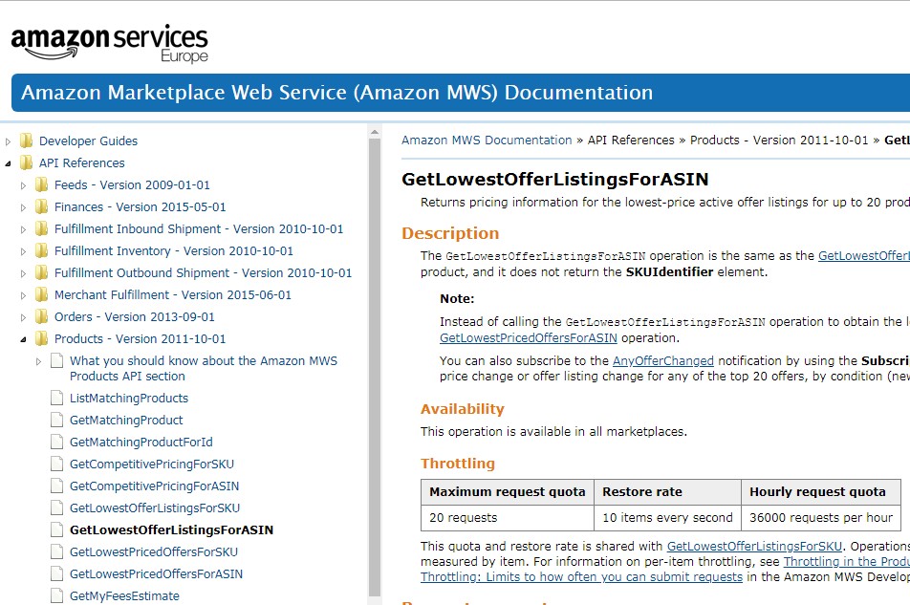The image size is (910, 605).
Task: Click the Amazon Services Europe logo
Action: point(109,43)
